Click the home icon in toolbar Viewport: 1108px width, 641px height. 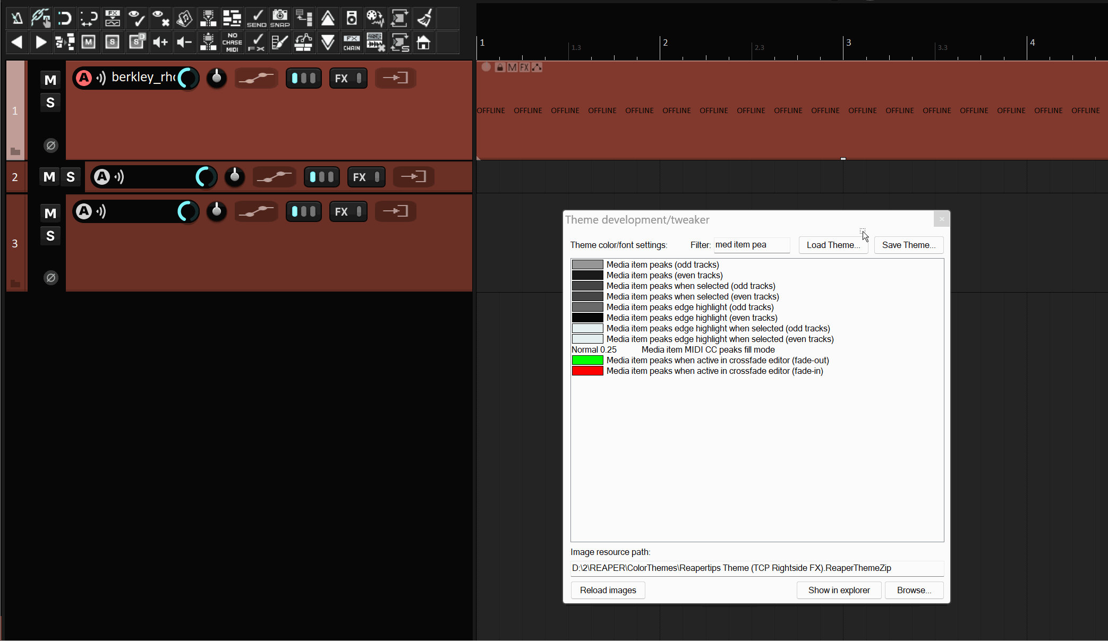click(423, 42)
